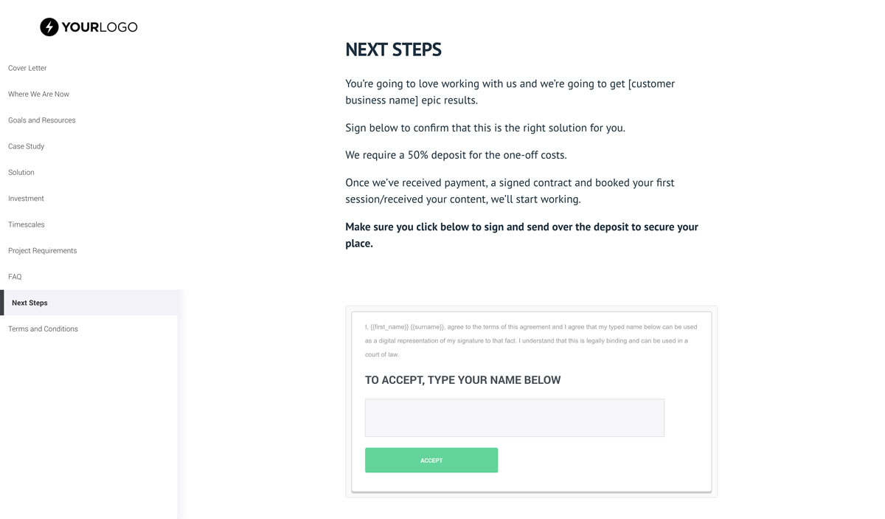Image resolution: width=885 pixels, height=519 pixels.
Task: Click the name entry field
Action: (514, 417)
